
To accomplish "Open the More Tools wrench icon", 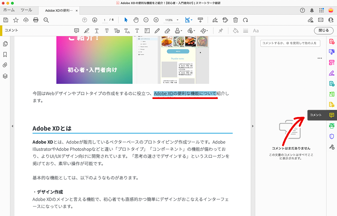I will point(332,147).
